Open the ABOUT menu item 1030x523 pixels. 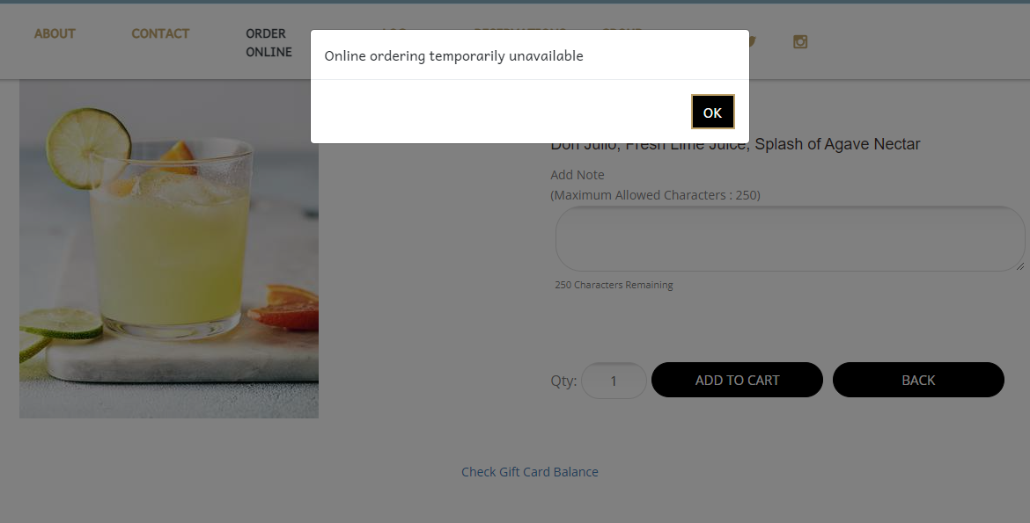[55, 33]
